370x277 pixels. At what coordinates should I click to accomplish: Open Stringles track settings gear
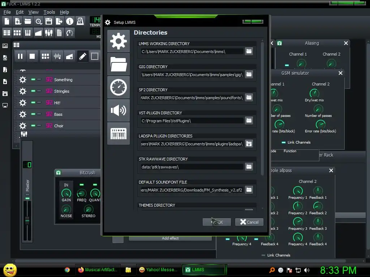[x=23, y=91]
